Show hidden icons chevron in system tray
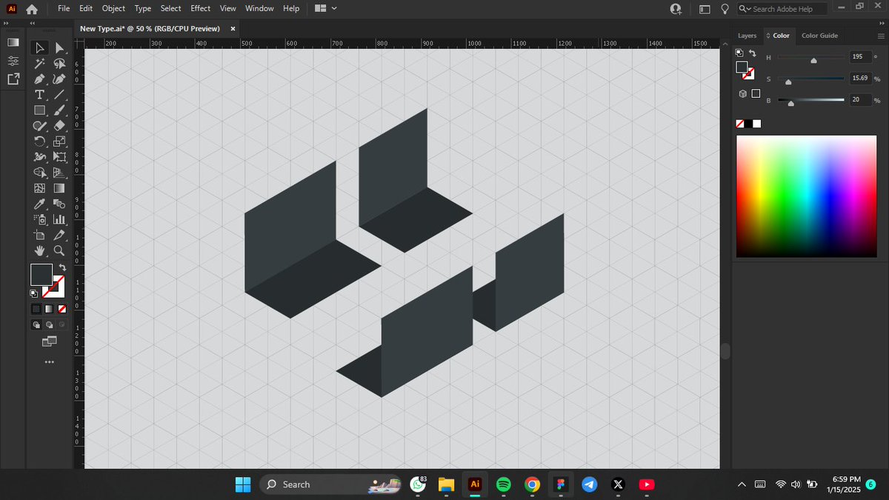 (742, 484)
